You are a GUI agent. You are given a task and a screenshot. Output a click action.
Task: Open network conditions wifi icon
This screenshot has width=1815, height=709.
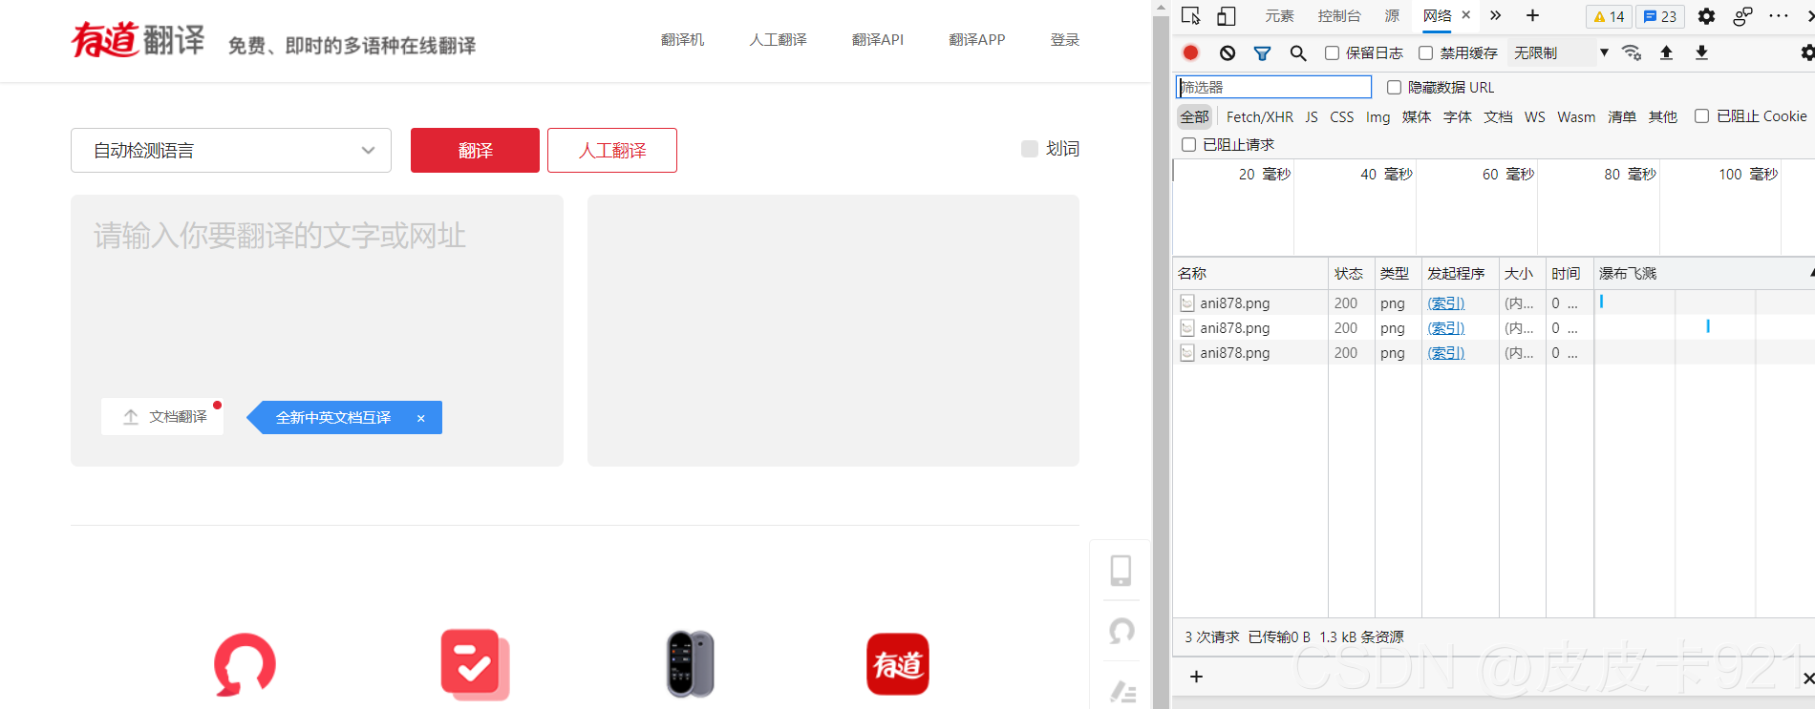pyautogui.click(x=1632, y=52)
